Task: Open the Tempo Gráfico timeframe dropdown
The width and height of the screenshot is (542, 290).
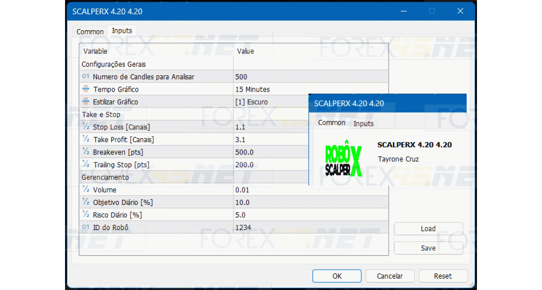Action: [271, 89]
